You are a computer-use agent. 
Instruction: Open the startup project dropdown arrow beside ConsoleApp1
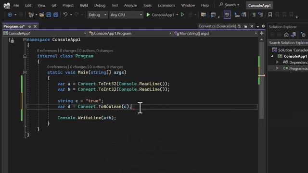point(177,15)
